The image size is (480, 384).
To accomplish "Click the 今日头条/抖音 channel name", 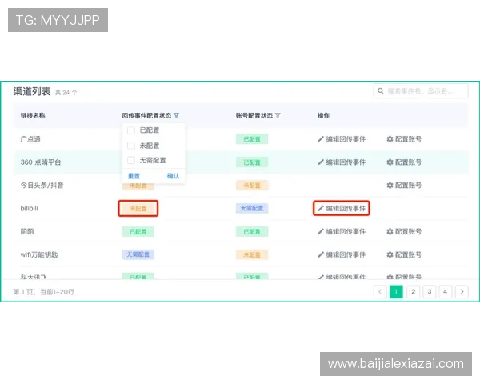I will [x=42, y=186].
